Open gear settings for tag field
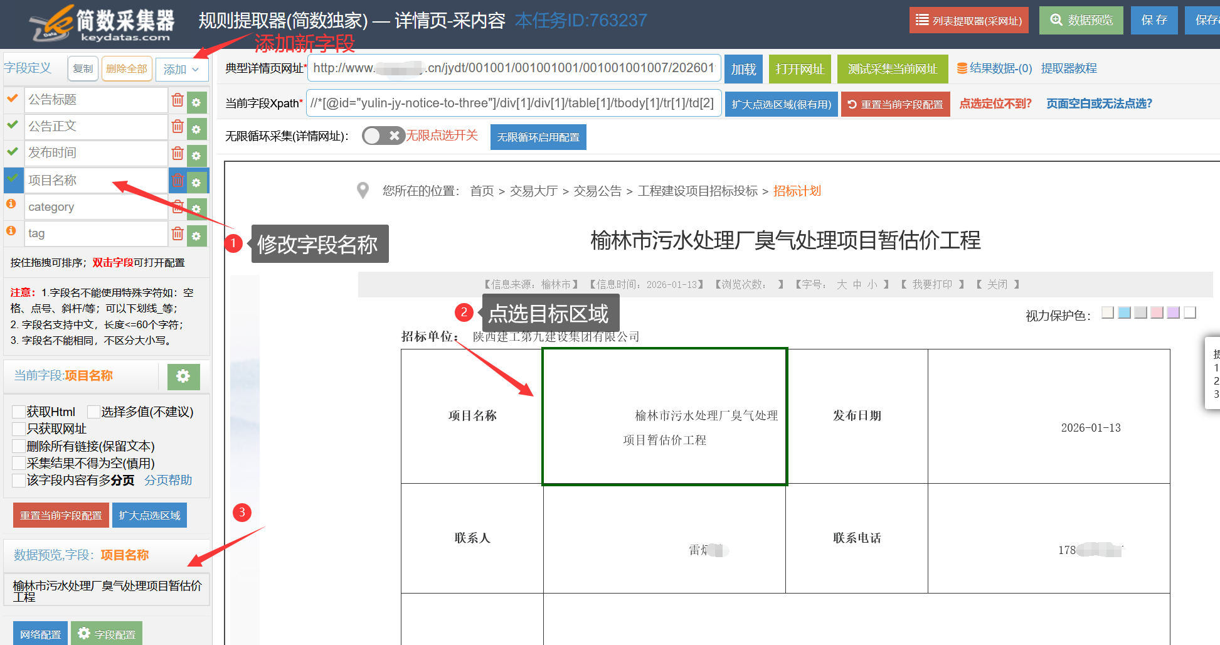1220x645 pixels. [196, 235]
